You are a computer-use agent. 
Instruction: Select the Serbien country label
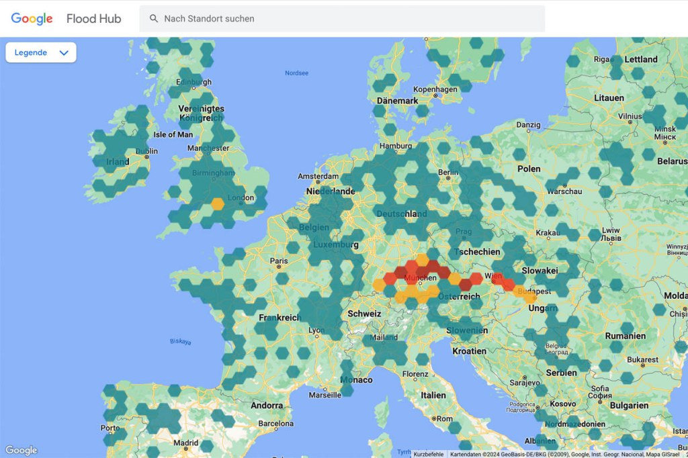[561, 373]
